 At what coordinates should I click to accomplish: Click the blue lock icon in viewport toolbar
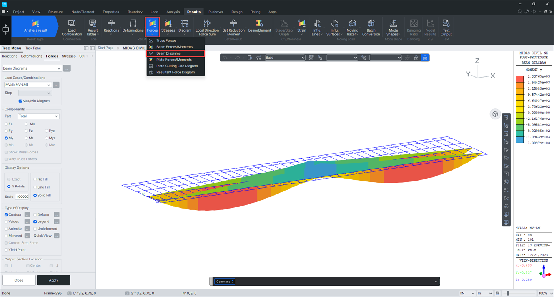[425, 58]
